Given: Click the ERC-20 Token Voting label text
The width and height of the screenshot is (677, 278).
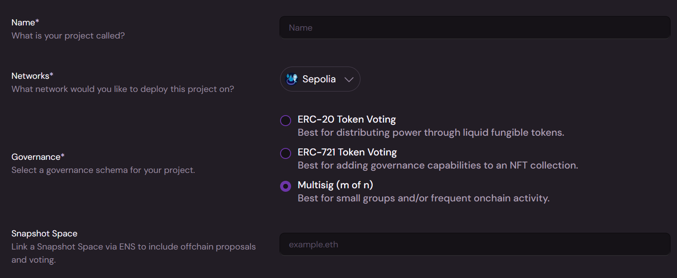Looking at the screenshot, I should pos(346,119).
